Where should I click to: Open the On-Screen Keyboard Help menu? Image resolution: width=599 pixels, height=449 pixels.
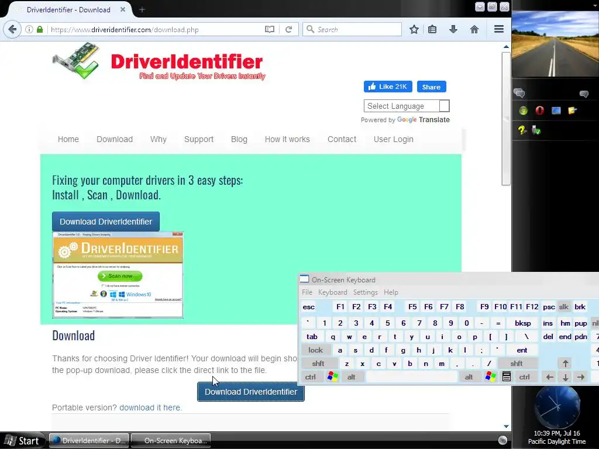391,292
